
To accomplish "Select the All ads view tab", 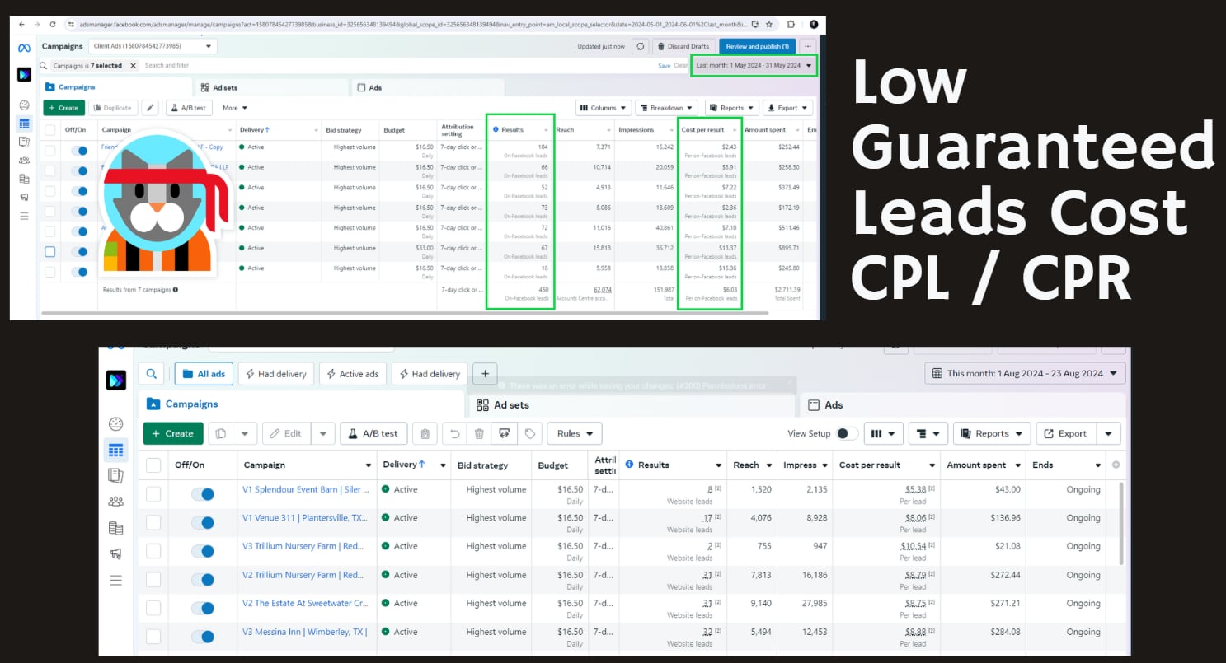I will pos(204,374).
